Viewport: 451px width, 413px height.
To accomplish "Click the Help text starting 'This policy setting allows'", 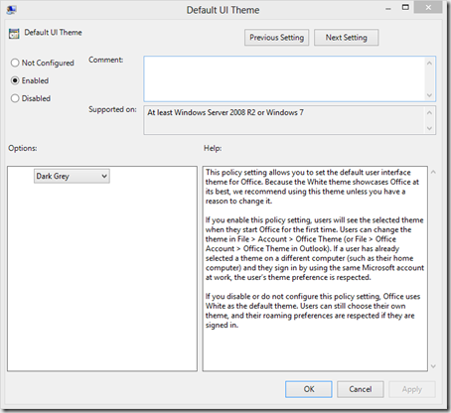I will [312, 187].
